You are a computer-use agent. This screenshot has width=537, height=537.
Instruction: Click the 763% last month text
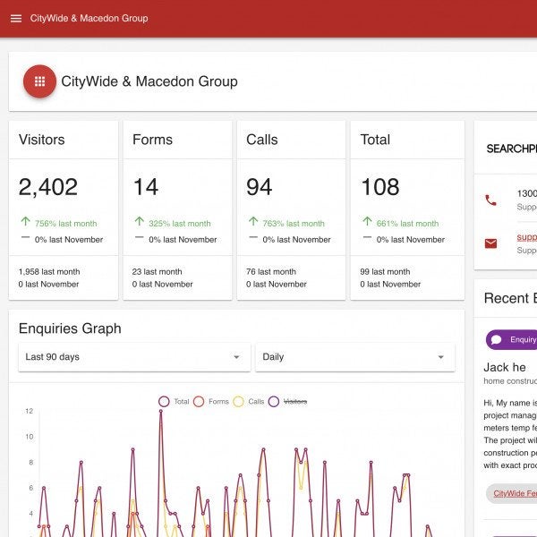[294, 224]
